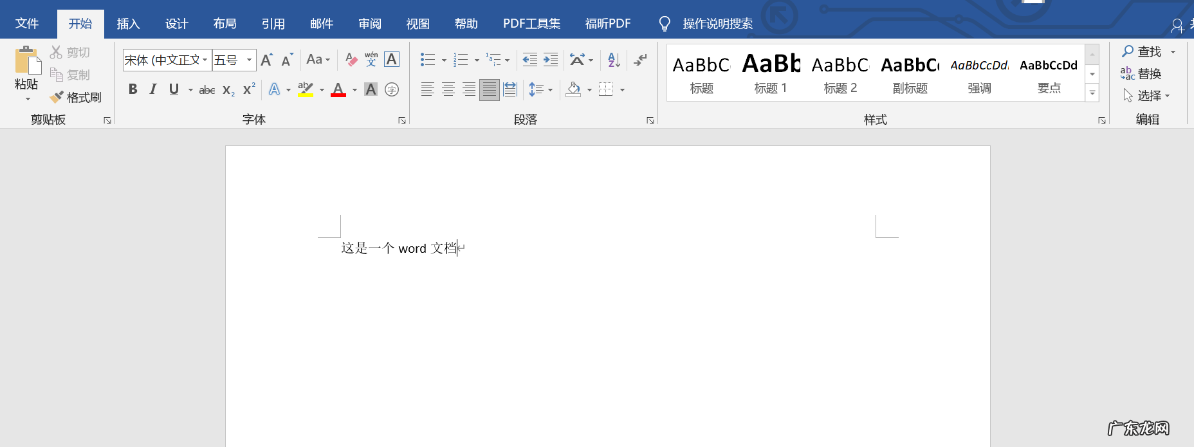
Task: Click the clear formatting eraser icon
Action: [351, 60]
